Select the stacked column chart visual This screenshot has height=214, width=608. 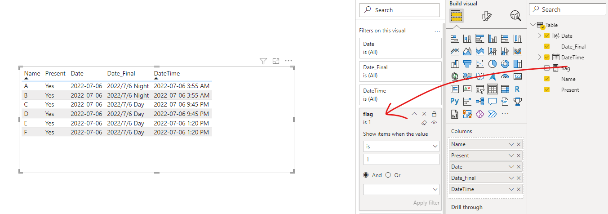467,39
